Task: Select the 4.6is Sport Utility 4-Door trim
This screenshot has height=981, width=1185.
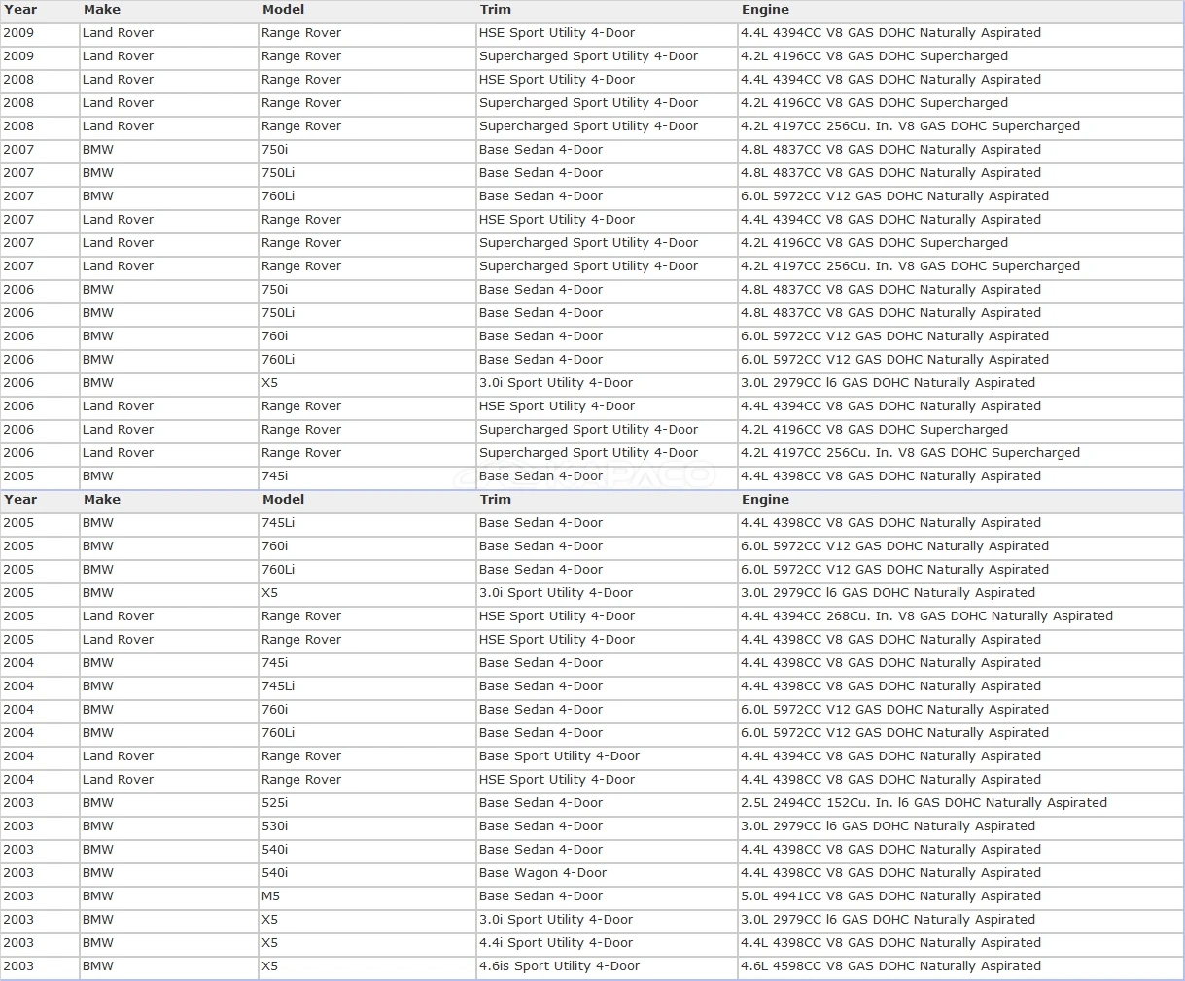Action: click(x=607, y=966)
